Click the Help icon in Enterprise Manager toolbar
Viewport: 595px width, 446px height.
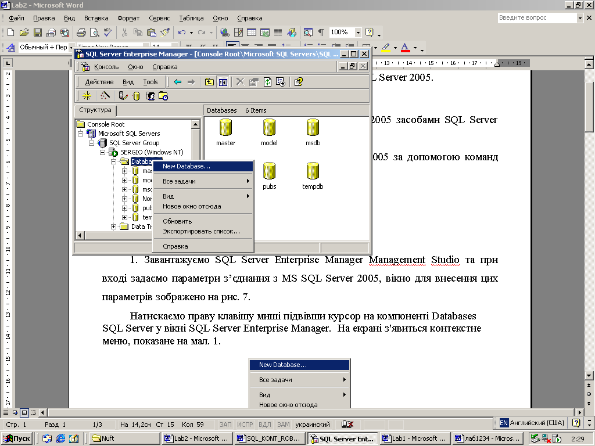tap(299, 82)
